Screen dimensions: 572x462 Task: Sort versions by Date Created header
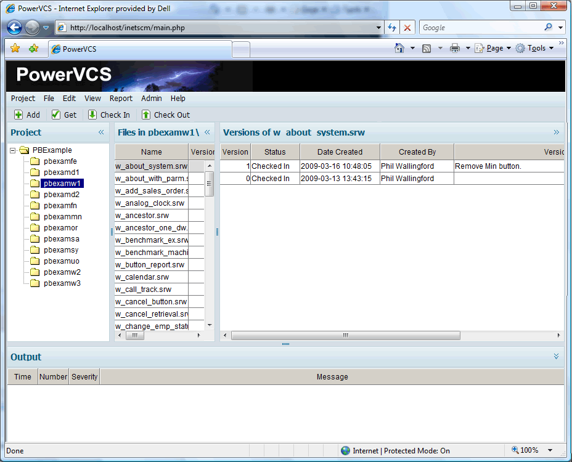point(340,152)
